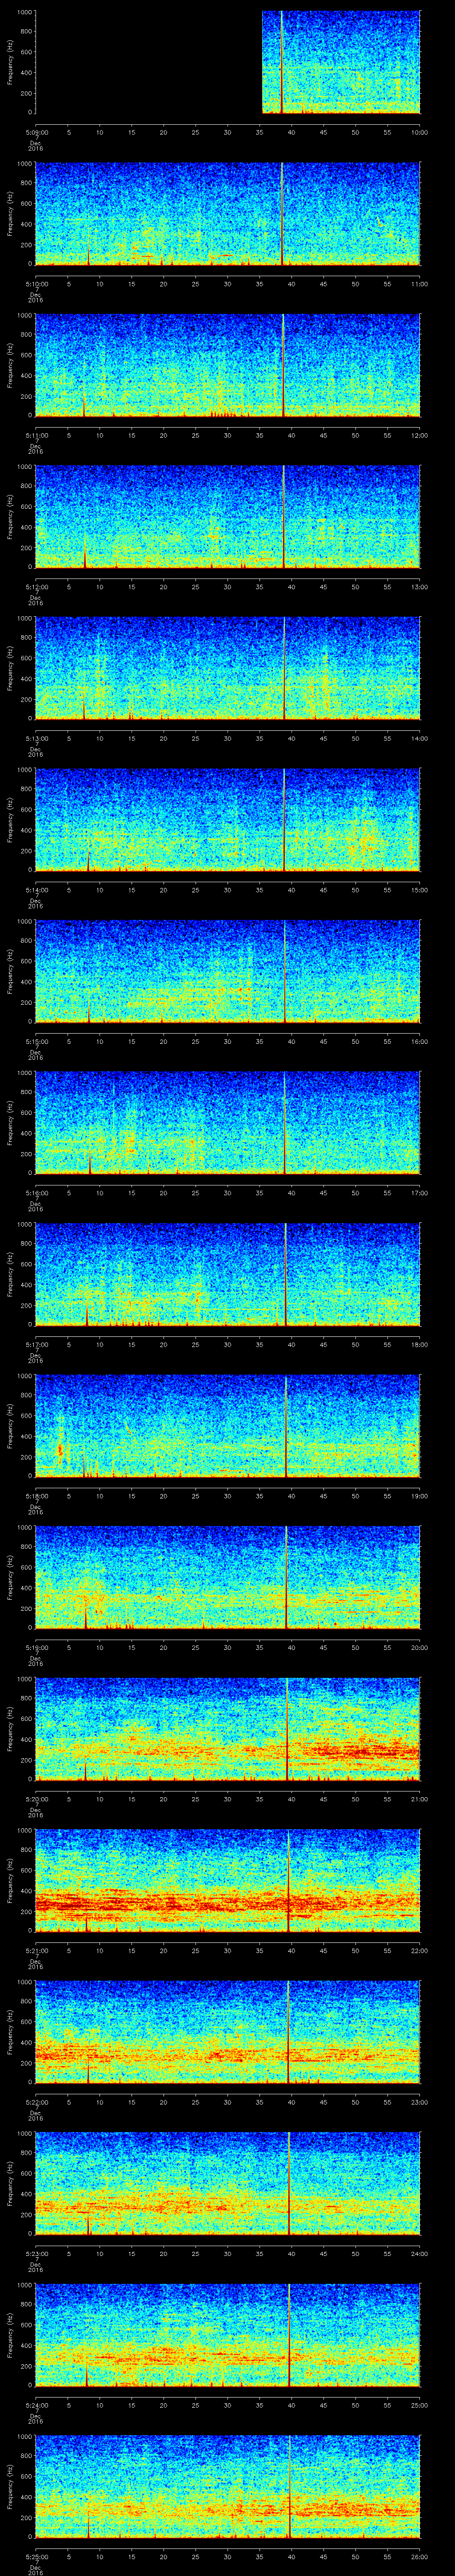Click the spectrogram panel starting at 5:18:00
Viewport: 455px width, 2576px height.
(x=228, y=1426)
